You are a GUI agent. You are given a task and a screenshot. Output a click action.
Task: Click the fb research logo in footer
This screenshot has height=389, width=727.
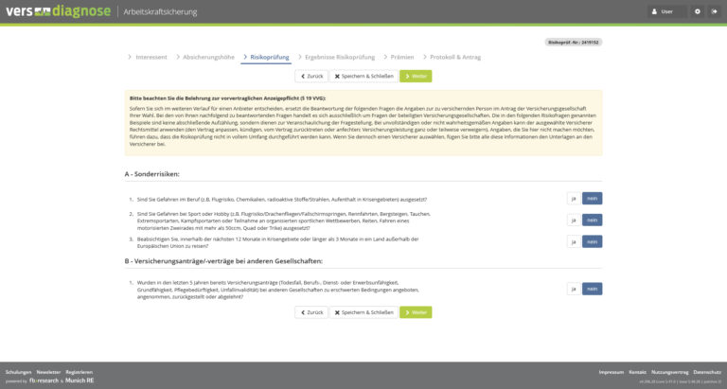pos(44,381)
